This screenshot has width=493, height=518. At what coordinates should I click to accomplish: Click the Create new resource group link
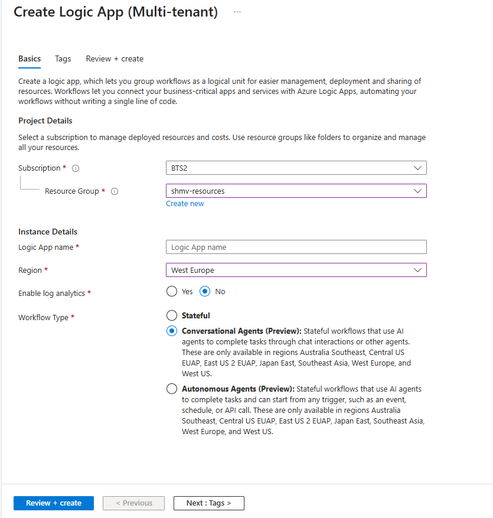[185, 203]
